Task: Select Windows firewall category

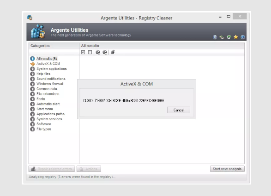Action: coord(50,84)
